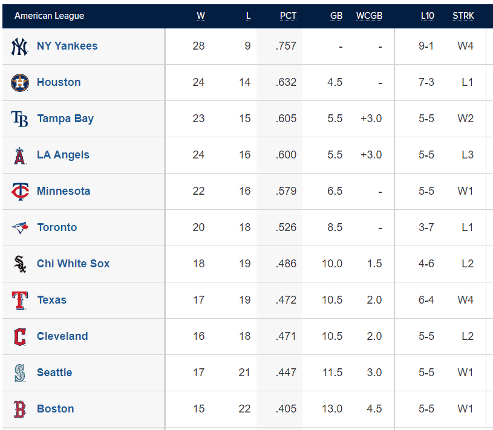Screen dimensions: 493x430
Task: Click the L10 column header
Action: point(428,16)
